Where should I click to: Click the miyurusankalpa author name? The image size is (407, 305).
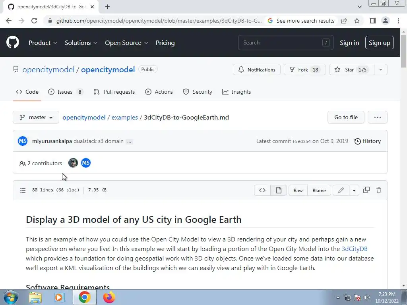coord(52,141)
